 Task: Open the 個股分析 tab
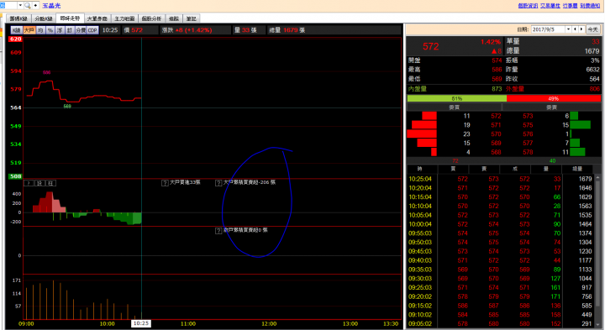coord(151,18)
